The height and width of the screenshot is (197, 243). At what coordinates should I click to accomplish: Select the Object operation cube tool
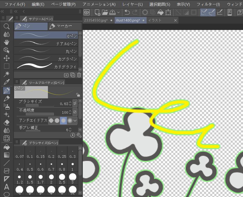(x=6, y=50)
